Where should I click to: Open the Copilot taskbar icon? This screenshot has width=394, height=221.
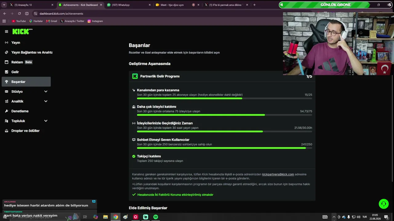coord(95,217)
